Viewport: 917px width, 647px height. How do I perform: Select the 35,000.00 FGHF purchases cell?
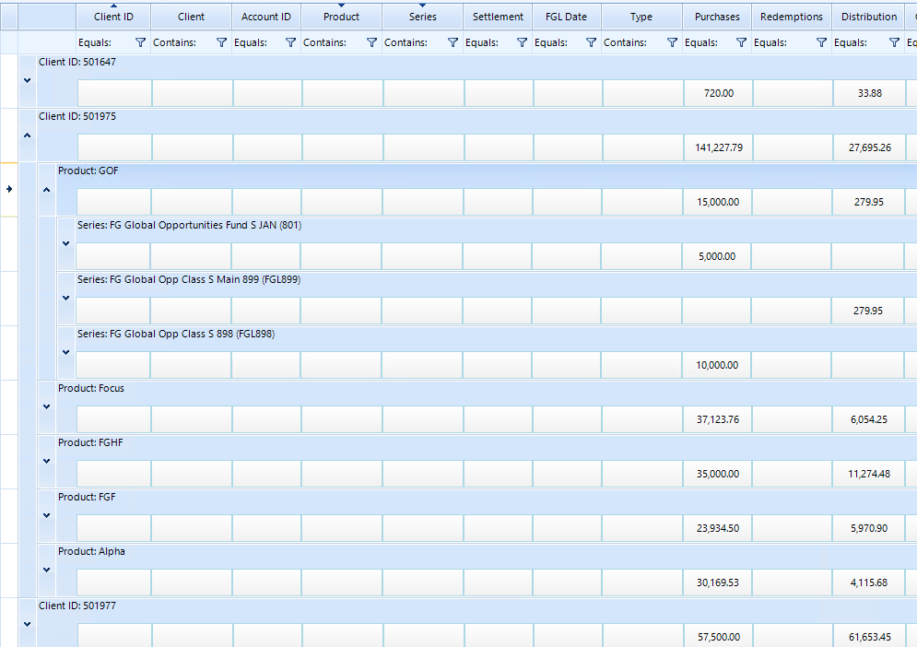tap(717, 474)
